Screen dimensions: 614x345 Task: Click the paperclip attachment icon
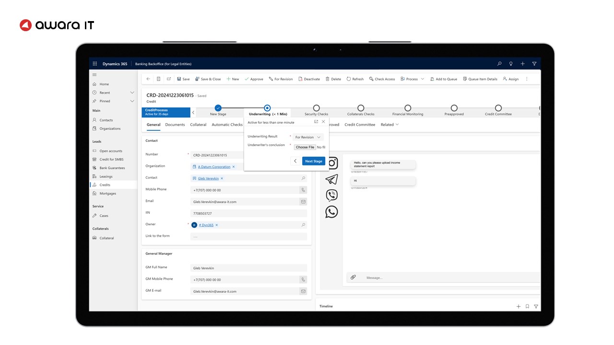click(x=353, y=277)
